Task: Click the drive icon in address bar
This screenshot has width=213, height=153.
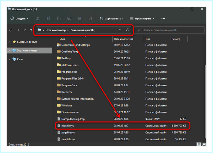Action: [39, 30]
